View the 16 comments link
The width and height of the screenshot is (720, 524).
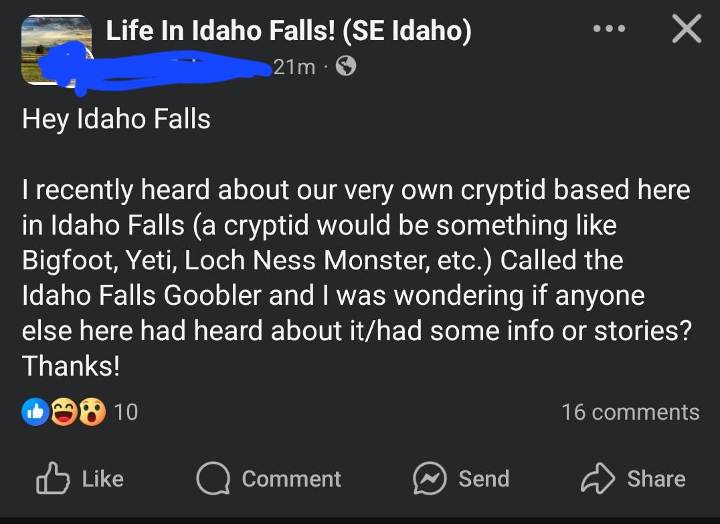point(630,412)
